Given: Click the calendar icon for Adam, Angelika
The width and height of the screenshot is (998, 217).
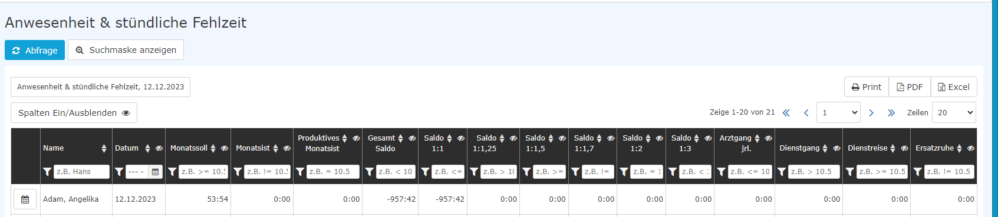Looking at the screenshot, I should point(25,199).
